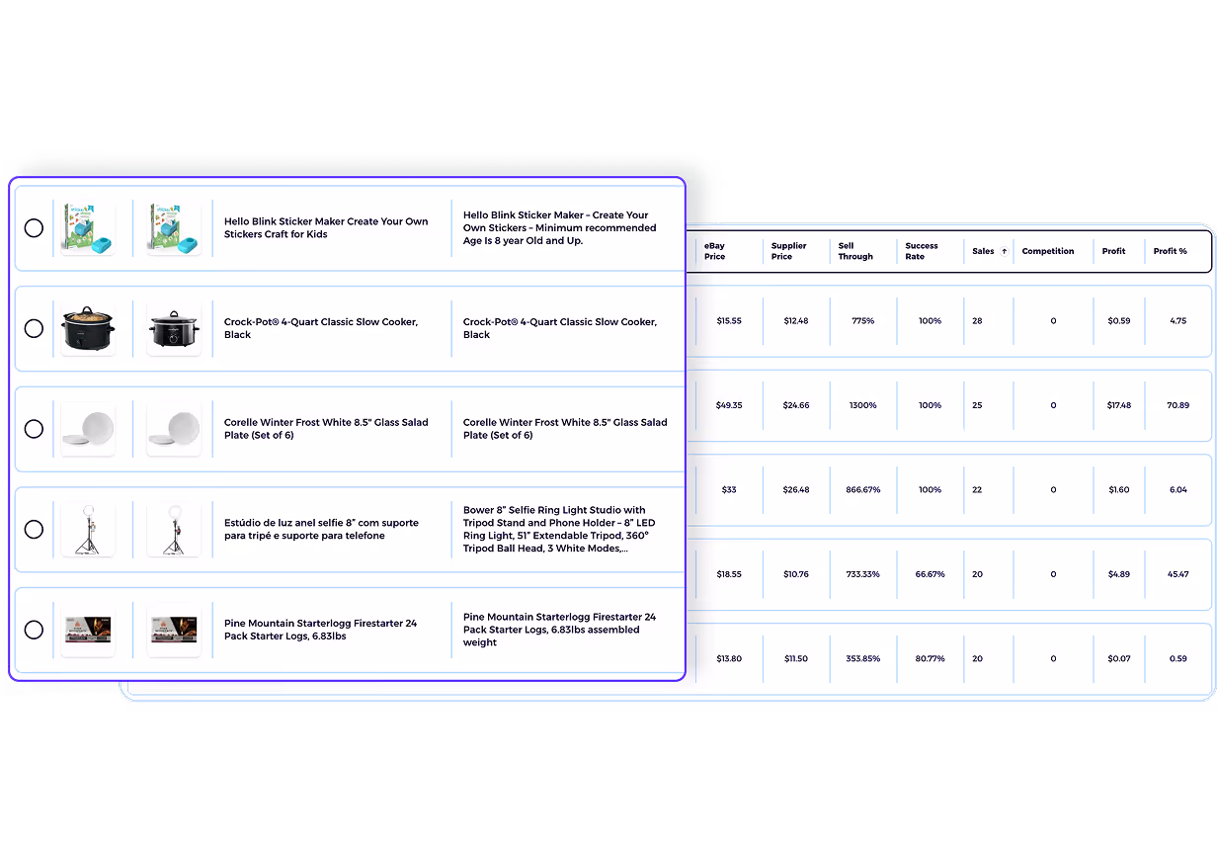Click the supplier title of Corelle Winter Frost plate
1217x849 pixels.
pos(565,429)
